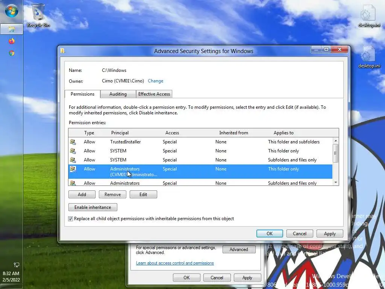Click the Change owner link
The height and width of the screenshot is (289, 385).
155,81
